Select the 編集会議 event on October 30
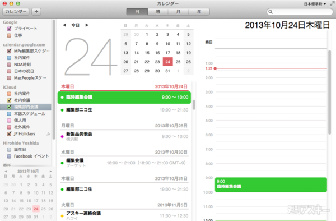The image size is (336, 221). click(x=124, y=163)
